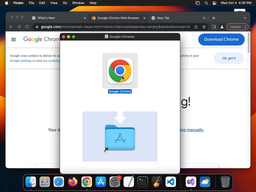Open a new tab with plus icon
The image size is (256, 192).
coord(214,18)
